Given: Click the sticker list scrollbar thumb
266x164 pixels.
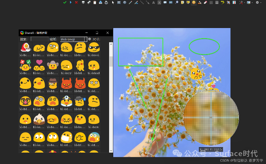Looking at the screenshot, I should pos(111,62).
